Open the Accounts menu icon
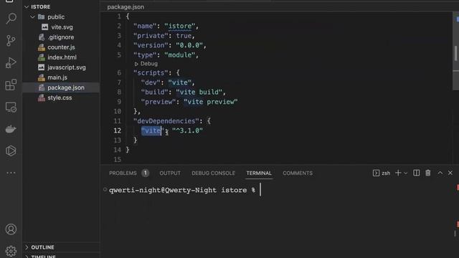 pos(11,229)
